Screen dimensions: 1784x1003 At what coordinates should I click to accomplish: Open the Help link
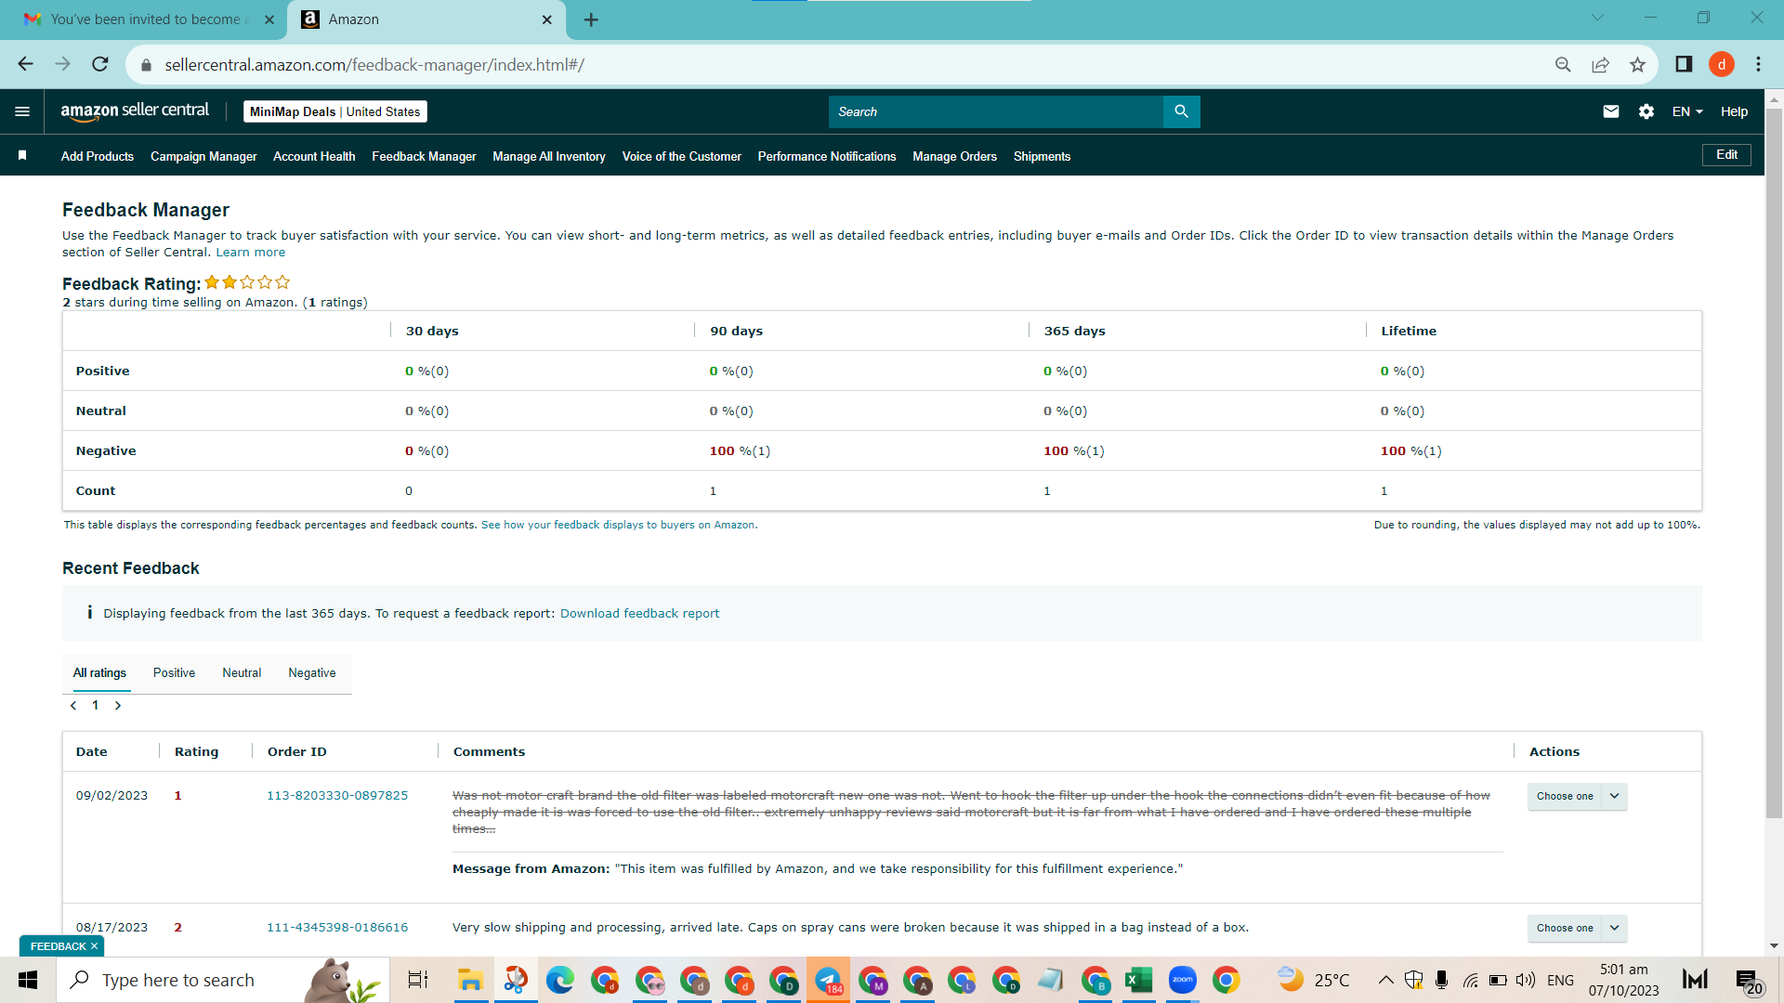click(1734, 111)
